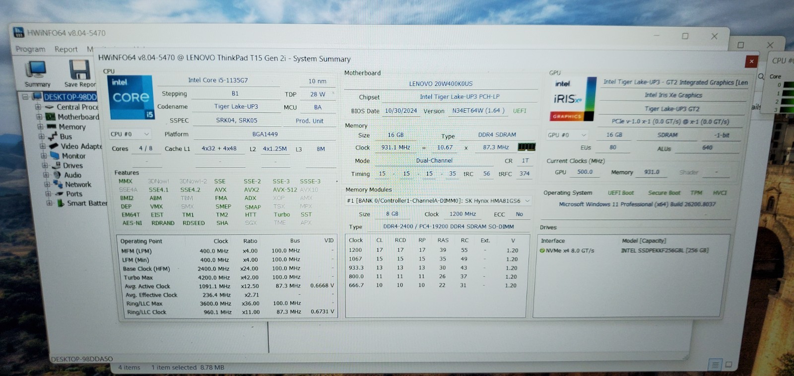
Task: Click the Base Clock (HFM) row
Action: coord(227,268)
